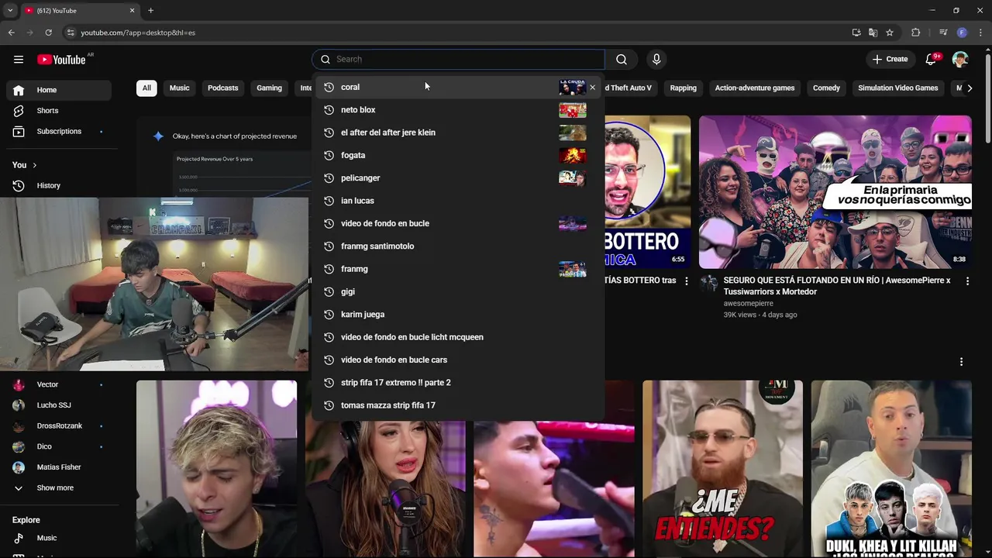Image resolution: width=992 pixels, height=558 pixels.
Task: Click the translate page icon
Action: 873,33
